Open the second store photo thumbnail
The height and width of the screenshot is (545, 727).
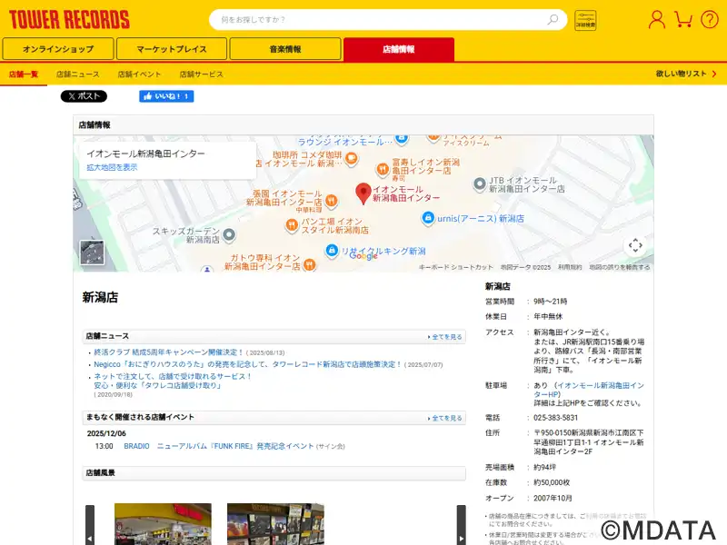tap(276, 524)
